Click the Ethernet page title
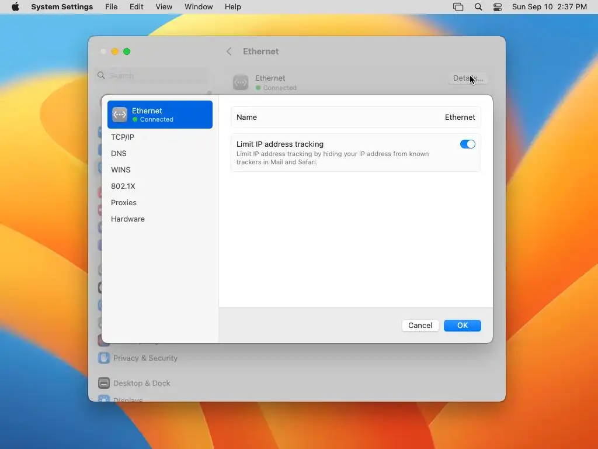This screenshot has height=449, width=598. tap(261, 51)
